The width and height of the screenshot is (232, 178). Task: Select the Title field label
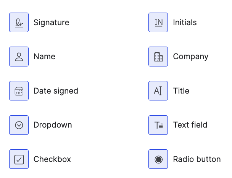pos(181,91)
